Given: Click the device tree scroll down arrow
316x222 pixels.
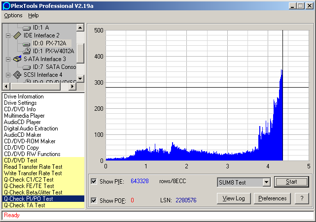Looking at the screenshot, I should 80,78.
